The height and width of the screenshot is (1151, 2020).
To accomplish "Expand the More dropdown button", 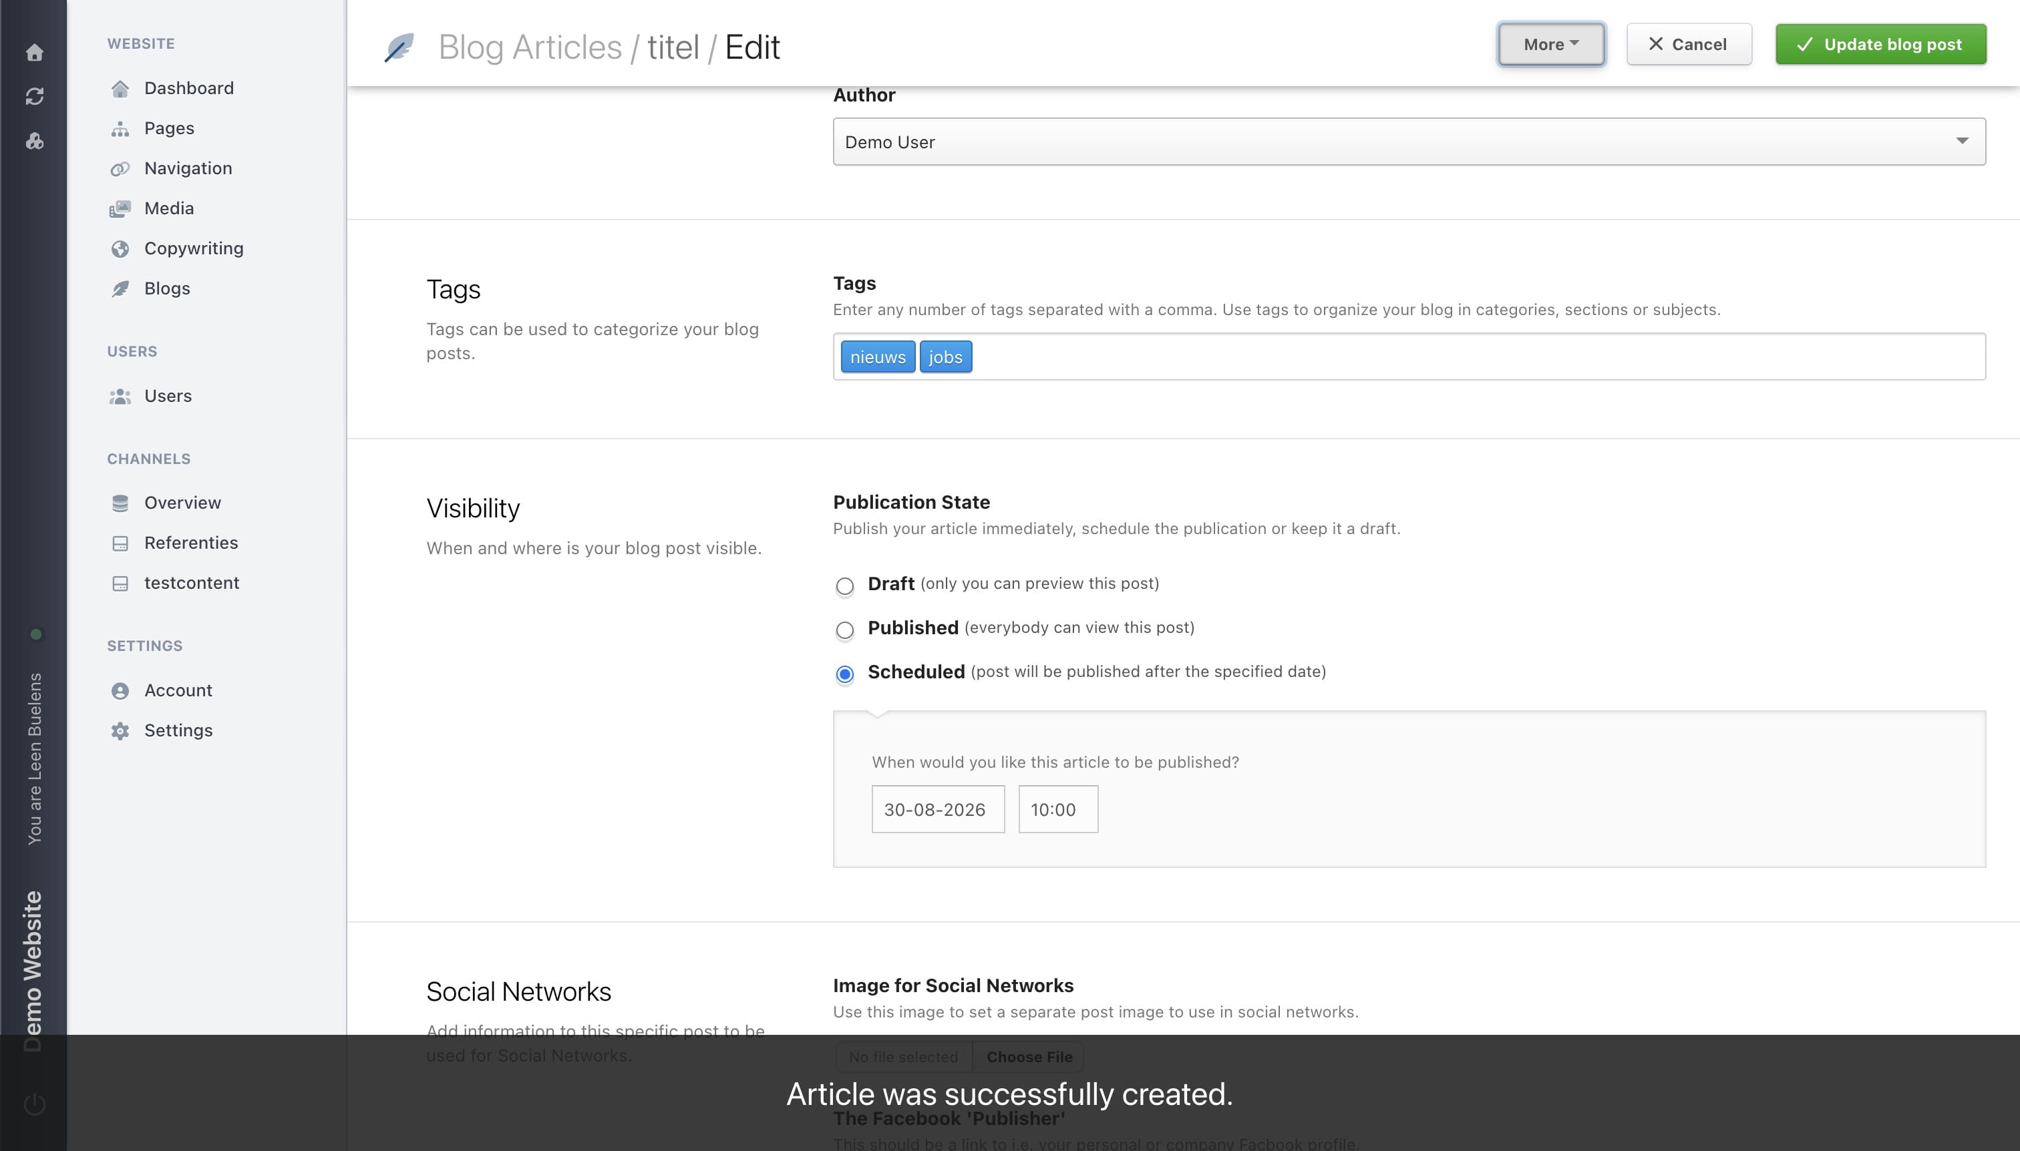I will [x=1550, y=44].
